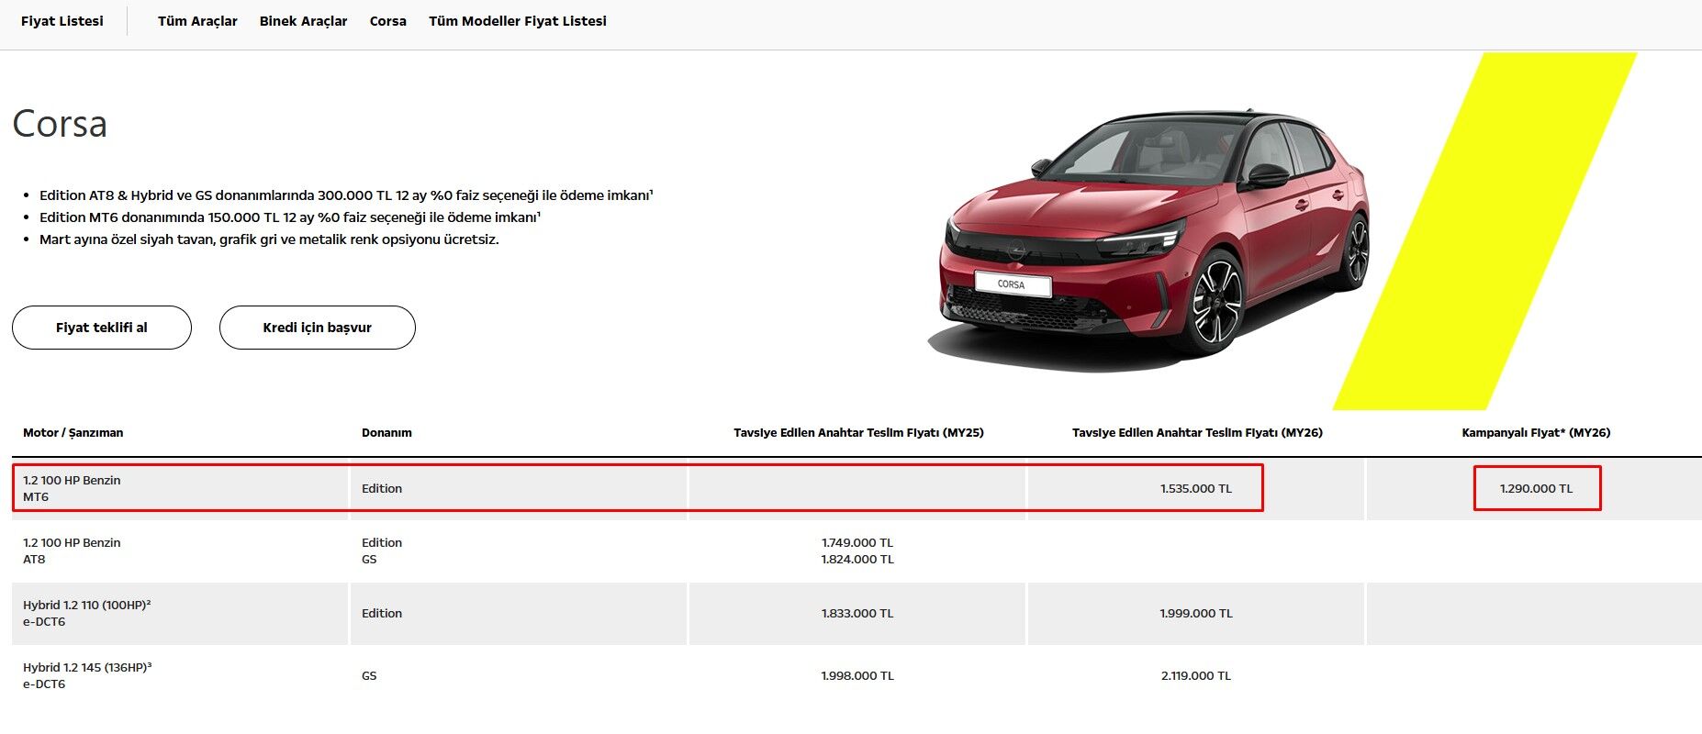Click the 1.824.000 TL GS price
The image size is (1702, 734).
857,560
